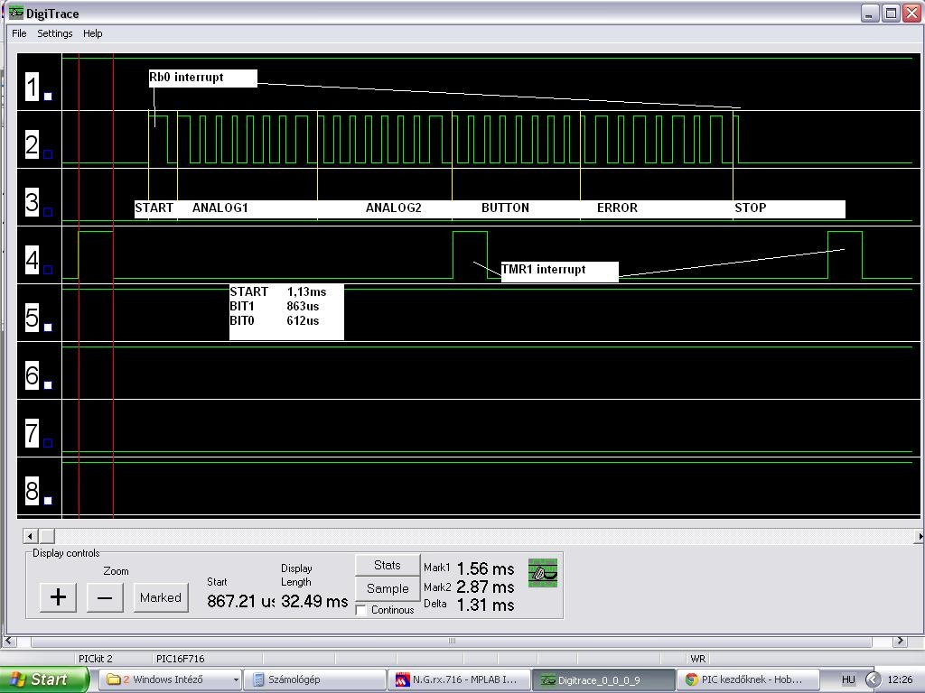This screenshot has height=693, width=925.
Task: Click the green logic probe icon
Action: 543,573
